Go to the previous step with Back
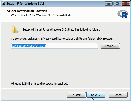131x101 pixels. coord(76,95)
